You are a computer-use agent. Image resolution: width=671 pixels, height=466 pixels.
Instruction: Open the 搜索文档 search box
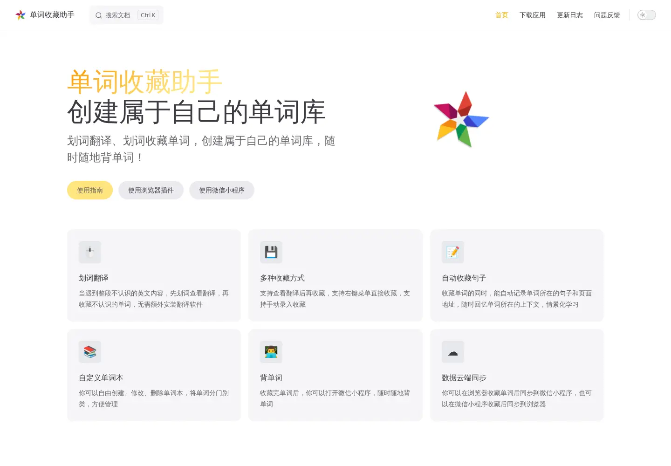tap(126, 15)
